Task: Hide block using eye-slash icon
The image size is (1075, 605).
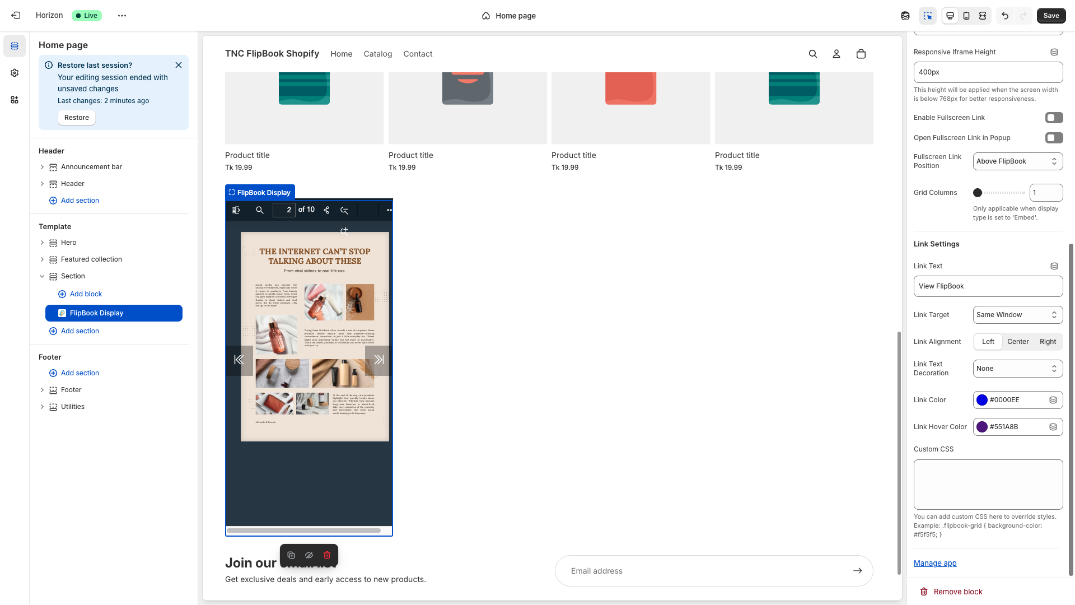Action: click(309, 555)
